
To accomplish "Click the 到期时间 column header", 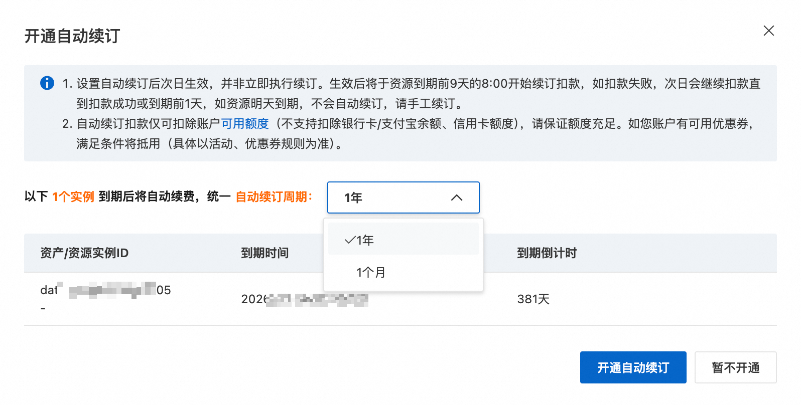I will (265, 253).
